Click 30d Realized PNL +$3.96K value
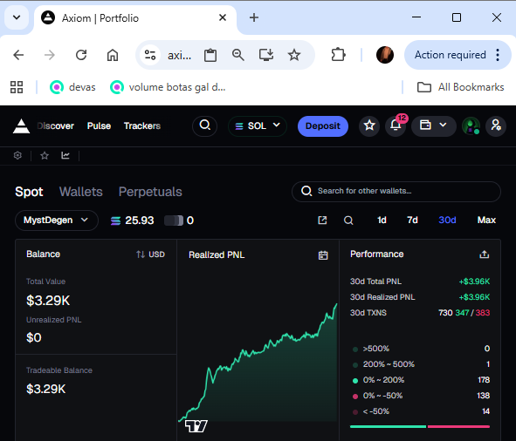This screenshot has width=516, height=441. tap(474, 297)
